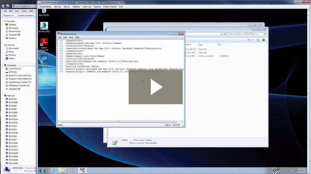Toggle preview pane icon in Projects explorer window
Image resolution: width=311 pixels, height=174 pixels.
pos(258,40)
